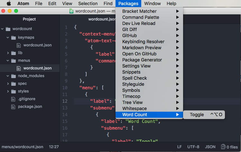Click the .gitignore file icon
Image resolution: width=241 pixels, height=152 pixels.
tap(14, 99)
